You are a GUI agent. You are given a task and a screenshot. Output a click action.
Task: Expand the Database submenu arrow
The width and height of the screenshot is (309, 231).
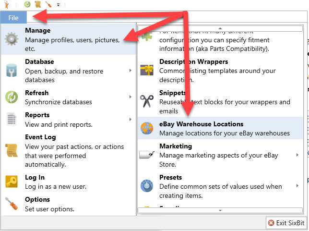[131, 71]
